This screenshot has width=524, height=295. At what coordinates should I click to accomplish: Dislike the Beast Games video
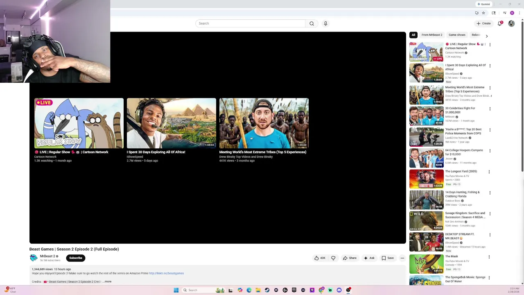(x=333, y=258)
